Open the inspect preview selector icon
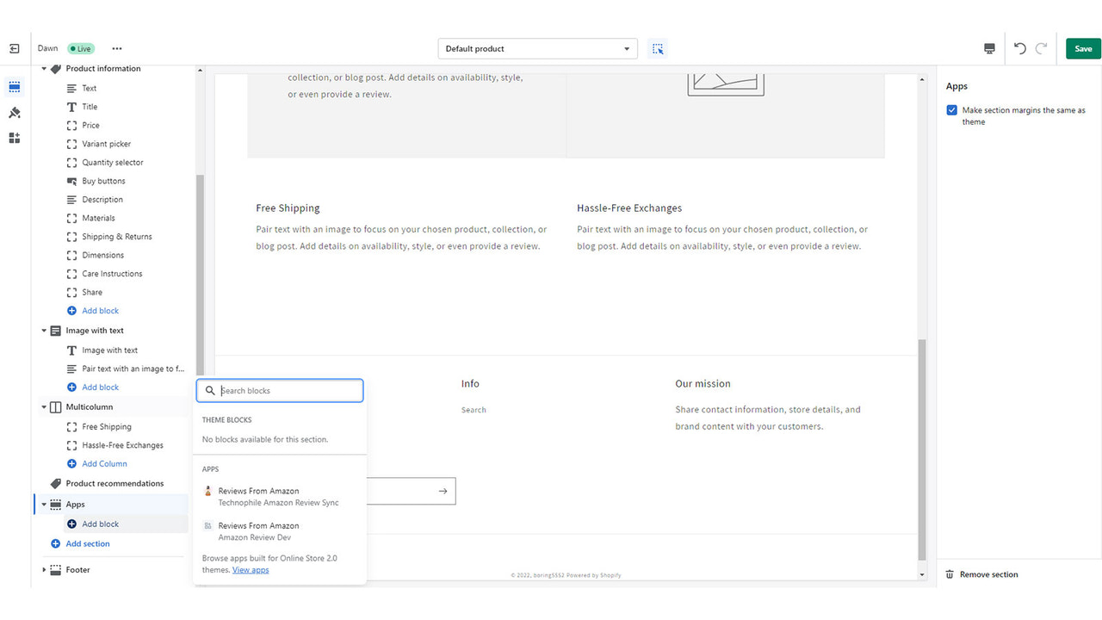Image resolution: width=1102 pixels, height=620 pixels. [658, 48]
